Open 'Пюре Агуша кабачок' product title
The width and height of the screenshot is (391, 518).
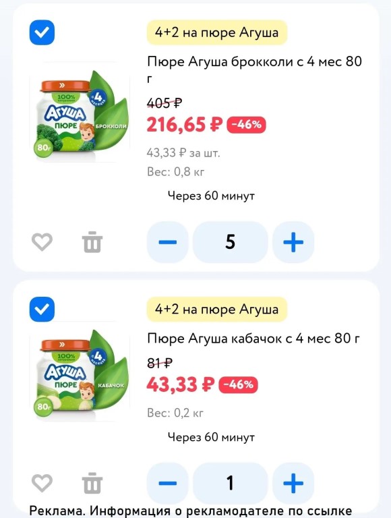point(253,339)
